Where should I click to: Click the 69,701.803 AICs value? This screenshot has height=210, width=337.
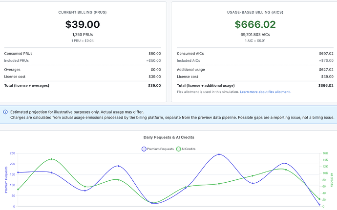255,35
